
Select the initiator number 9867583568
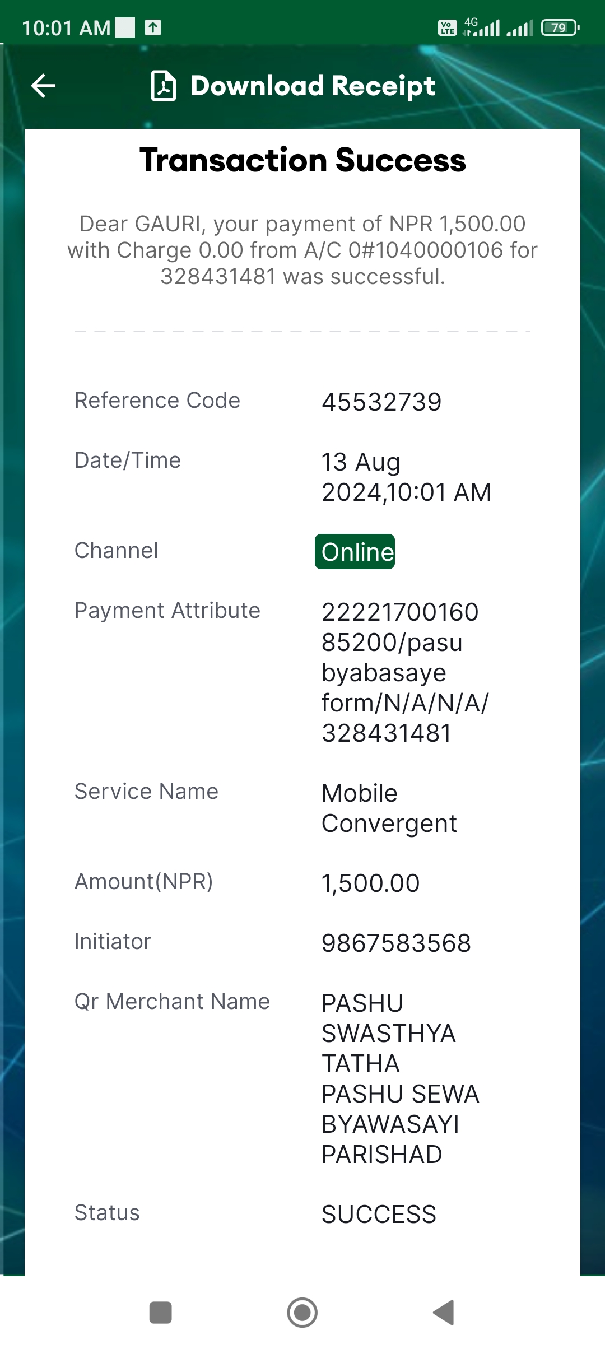point(396,943)
